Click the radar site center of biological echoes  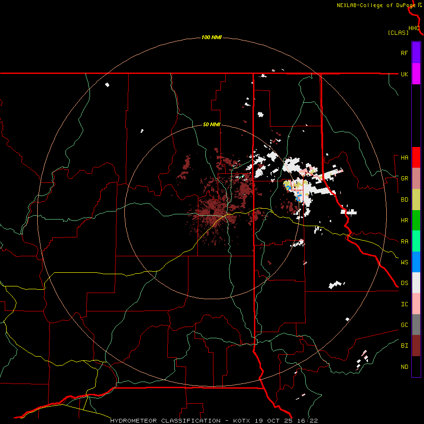(x=212, y=212)
